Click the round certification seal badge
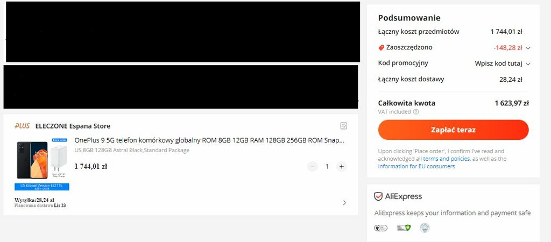The height and width of the screenshot is (242, 551). point(425,228)
